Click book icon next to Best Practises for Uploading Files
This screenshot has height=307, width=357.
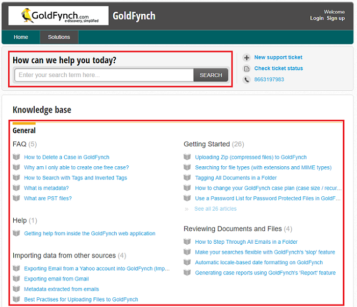tap(16, 299)
